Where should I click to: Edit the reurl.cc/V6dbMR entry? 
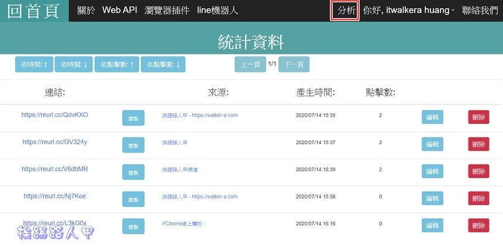432,172
